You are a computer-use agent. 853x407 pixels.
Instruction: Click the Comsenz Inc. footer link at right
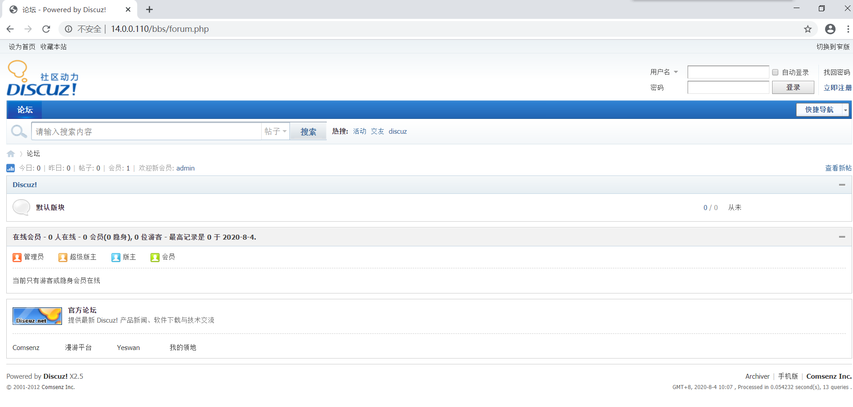(829, 376)
